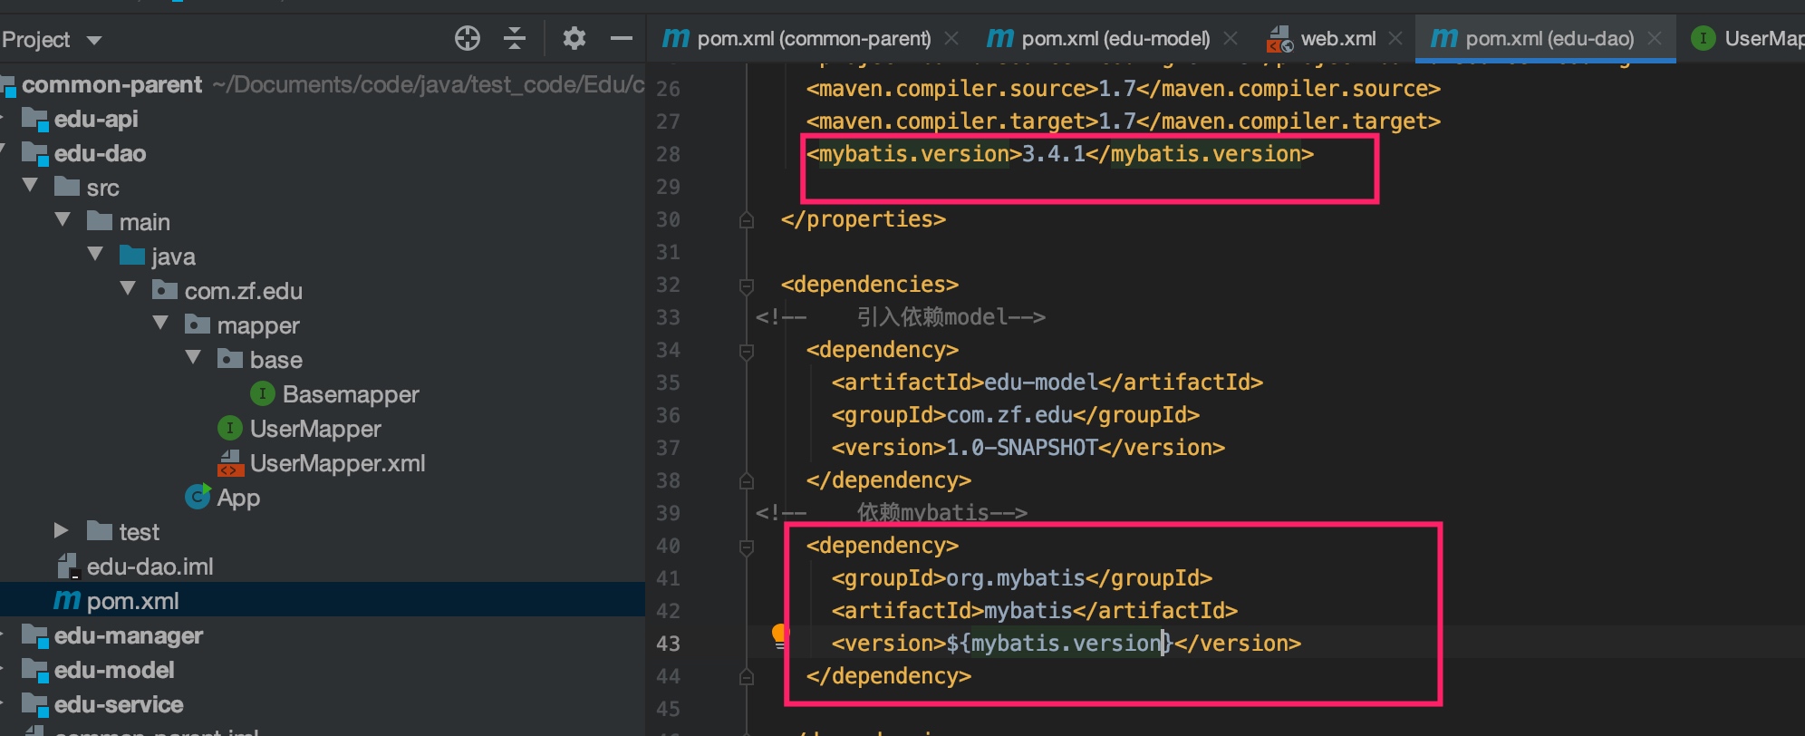Open the Basemapper interface file
1805x736 pixels.
click(x=350, y=394)
